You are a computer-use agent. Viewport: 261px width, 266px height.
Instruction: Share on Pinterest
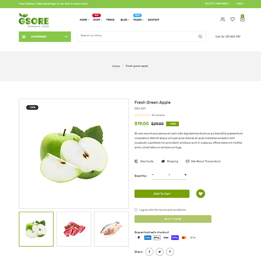pos(170,252)
